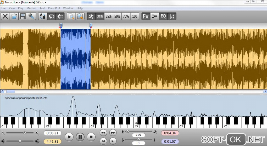Open the PianoRoll menu
267x146 pixels.
pos(54,8)
